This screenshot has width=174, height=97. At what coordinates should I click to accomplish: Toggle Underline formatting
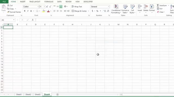[31, 11]
